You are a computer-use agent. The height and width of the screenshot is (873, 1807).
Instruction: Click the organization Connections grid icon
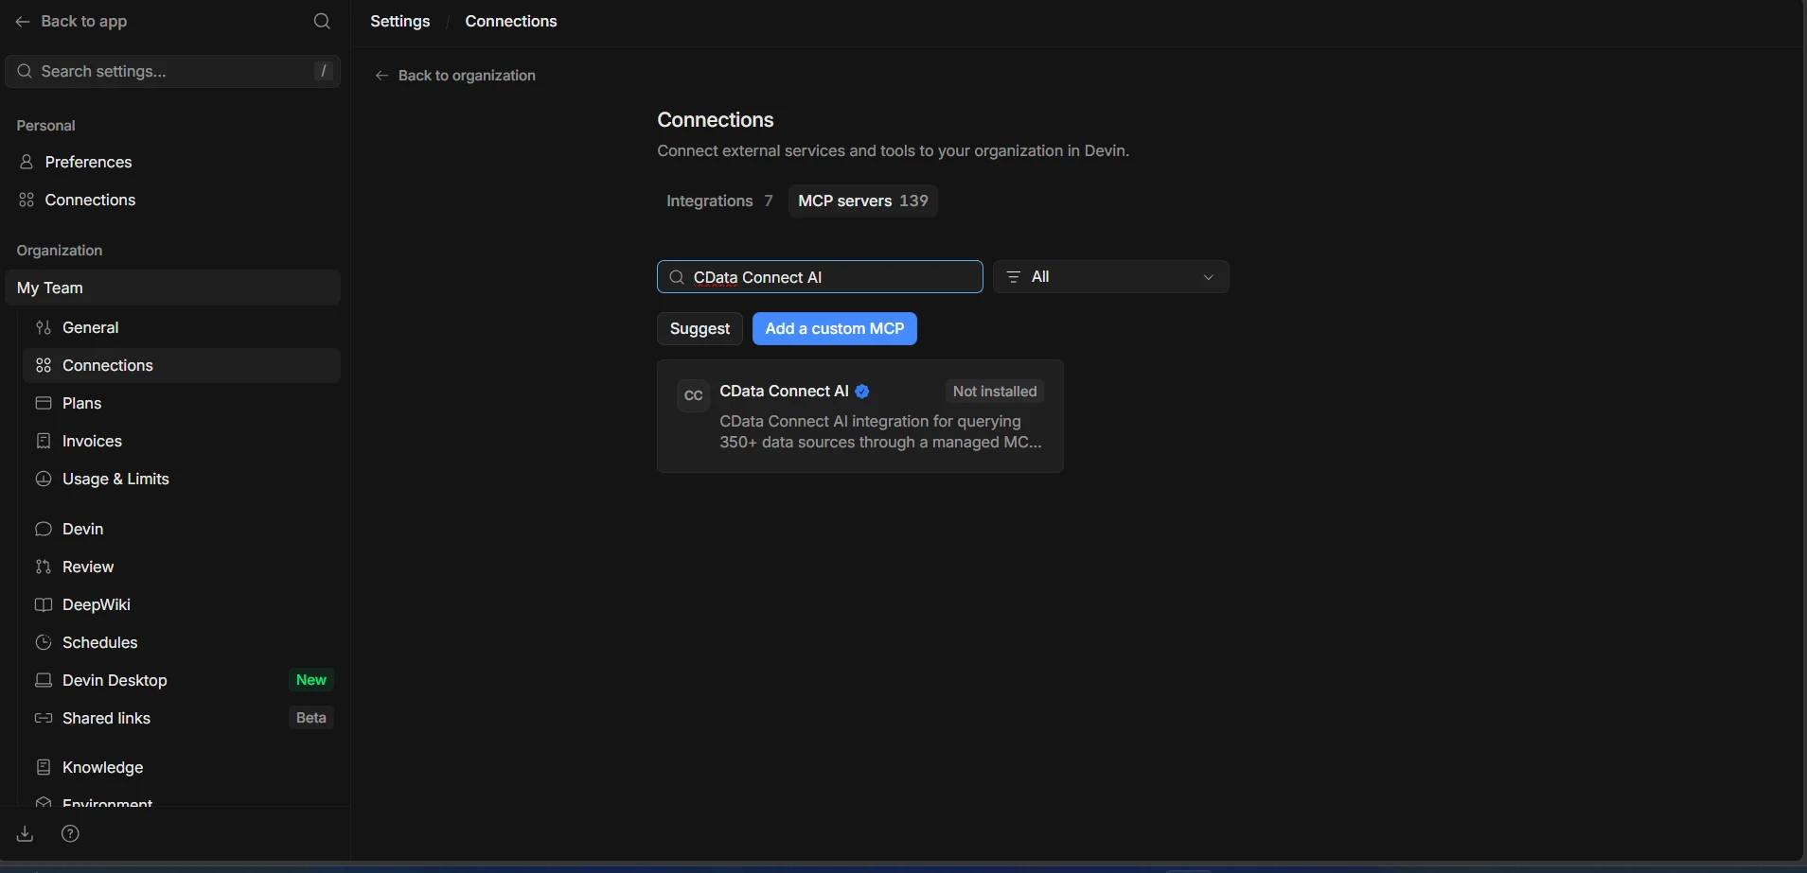(x=44, y=365)
